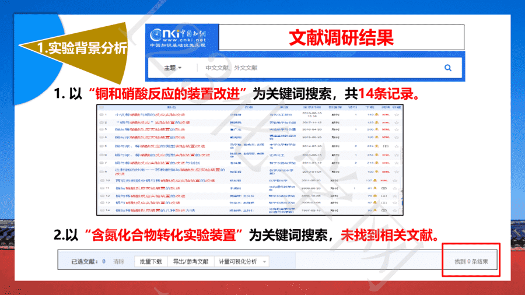Open the 导出/参考文献 menu
The width and height of the screenshot is (525, 295).
191,262
